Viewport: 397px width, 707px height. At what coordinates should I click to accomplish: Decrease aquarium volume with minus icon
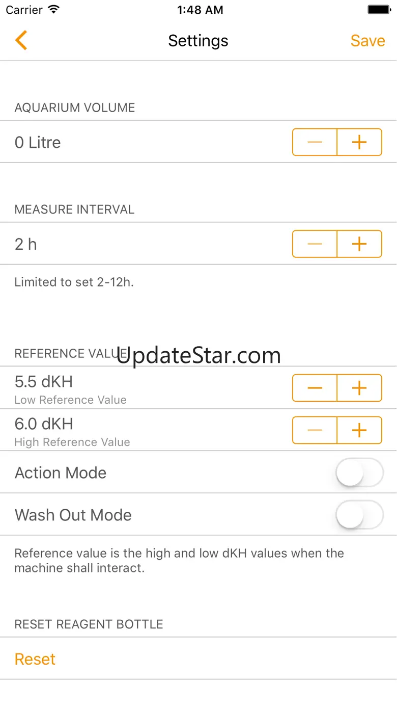(x=315, y=142)
